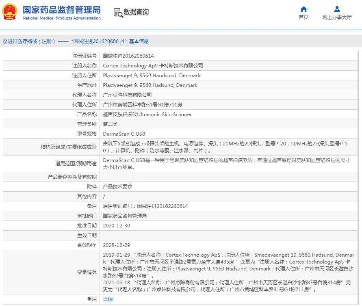Click agent name 广州点阵科技有限公司 in 代理人名称 row
Viewport: 362px width, 307px height.
pyautogui.click(x=127, y=95)
